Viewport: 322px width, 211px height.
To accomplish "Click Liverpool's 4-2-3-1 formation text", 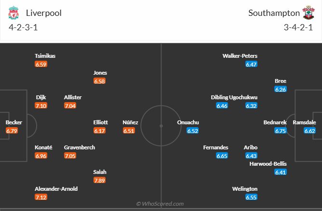I will point(23,27).
